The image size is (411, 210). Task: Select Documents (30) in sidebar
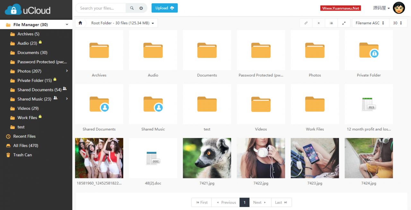pyautogui.click(x=32, y=52)
